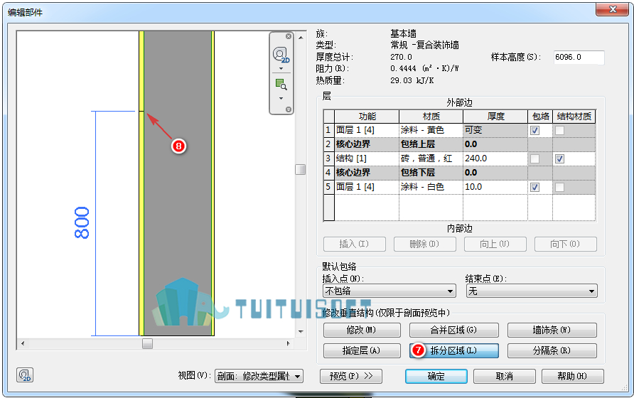Click the zoom region icon in navigation bar

click(x=281, y=84)
